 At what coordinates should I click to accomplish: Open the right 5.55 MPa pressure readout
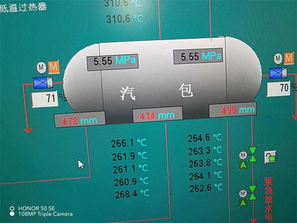coord(198,57)
